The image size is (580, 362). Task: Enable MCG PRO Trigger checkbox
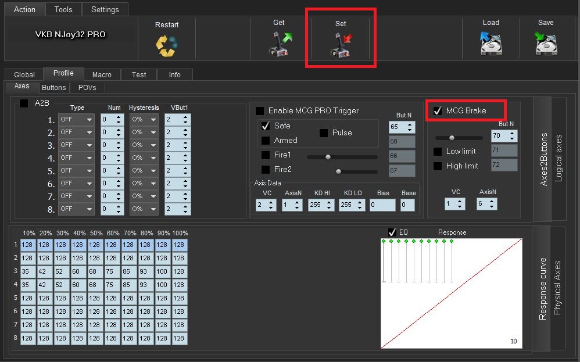260,110
